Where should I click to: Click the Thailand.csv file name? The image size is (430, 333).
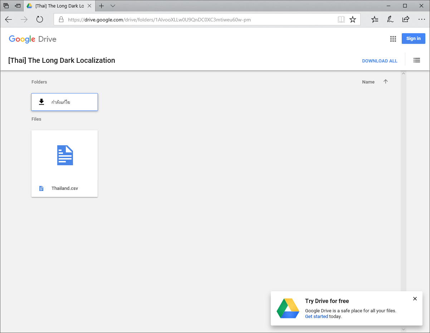tap(65, 188)
